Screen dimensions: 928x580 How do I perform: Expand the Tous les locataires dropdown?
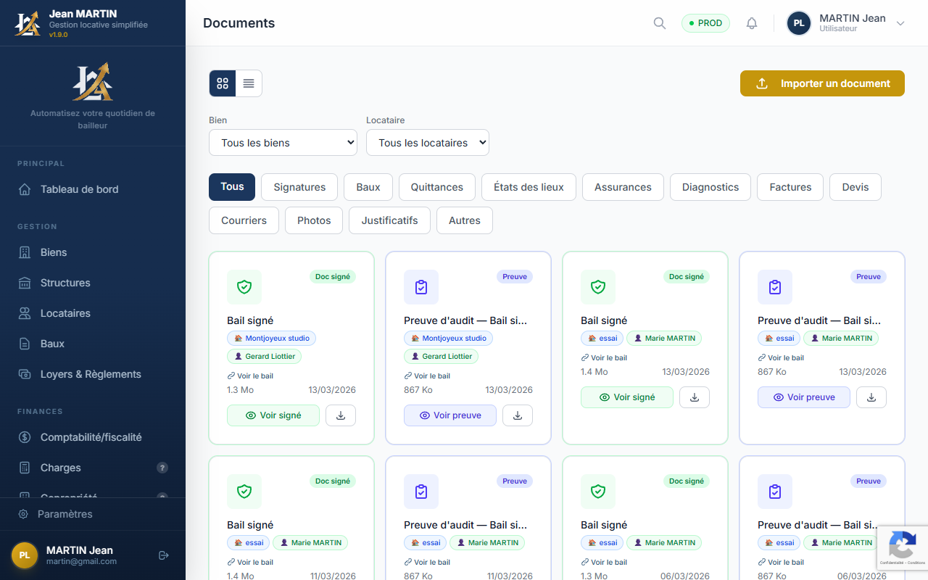[428, 143]
